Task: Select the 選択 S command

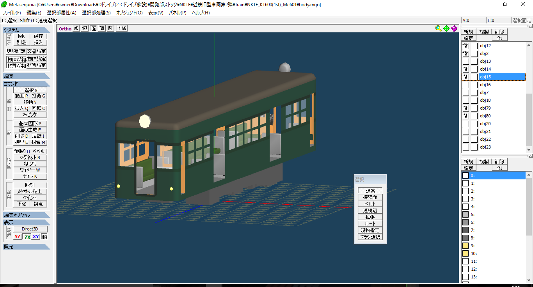Action: point(30,90)
